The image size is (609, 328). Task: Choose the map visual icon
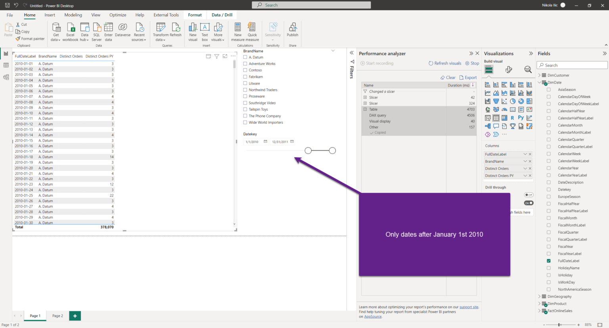point(487,109)
